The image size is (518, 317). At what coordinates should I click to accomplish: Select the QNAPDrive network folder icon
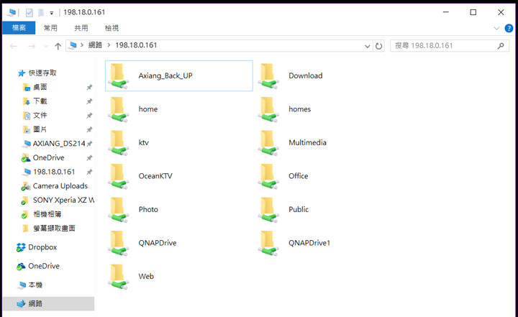pyautogui.click(x=118, y=243)
